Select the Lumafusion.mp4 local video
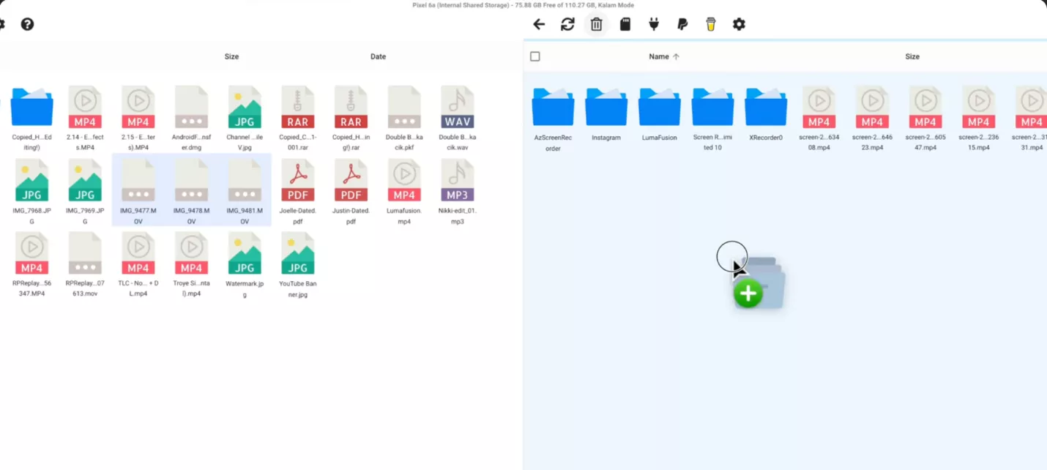Screen dimensions: 1047x470 pyautogui.click(x=404, y=193)
